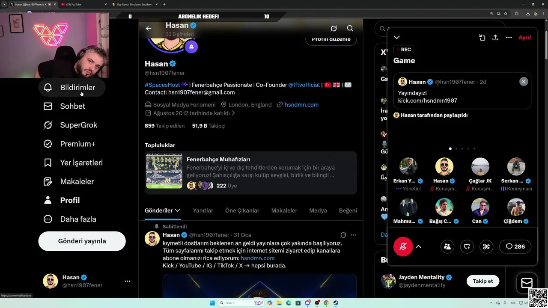Click Grok icon on pinned post
This screenshot has width=548, height=308.
point(343,235)
